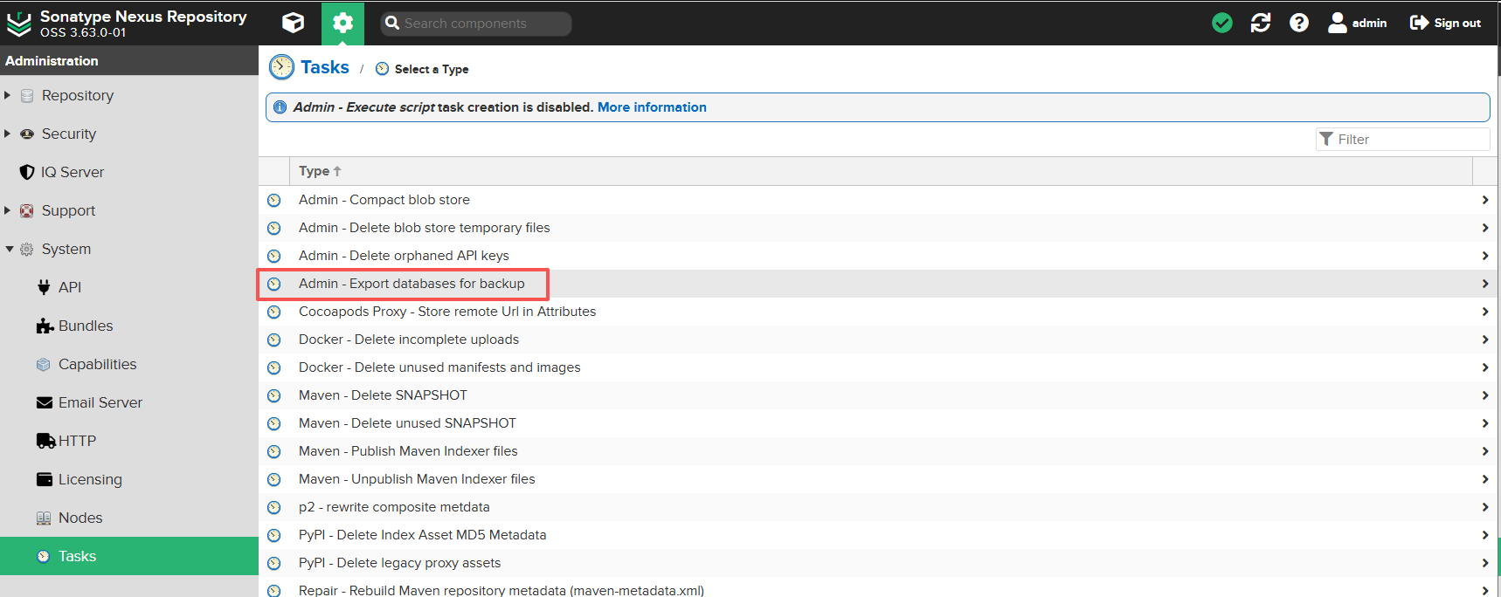
Task: Click the Refresh icon in header
Action: (1261, 23)
